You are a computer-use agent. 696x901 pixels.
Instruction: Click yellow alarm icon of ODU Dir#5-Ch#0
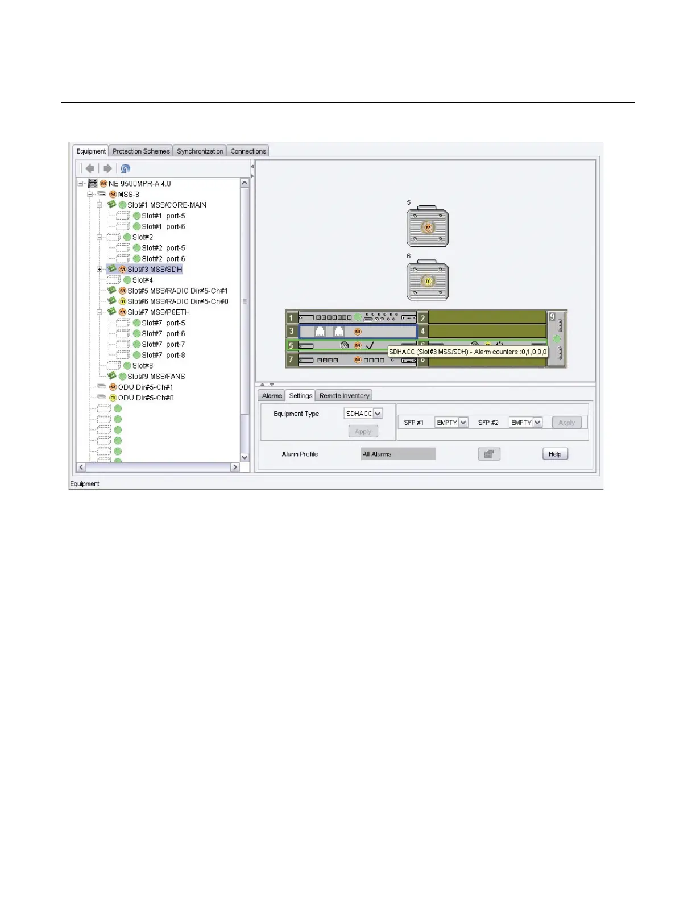point(113,398)
